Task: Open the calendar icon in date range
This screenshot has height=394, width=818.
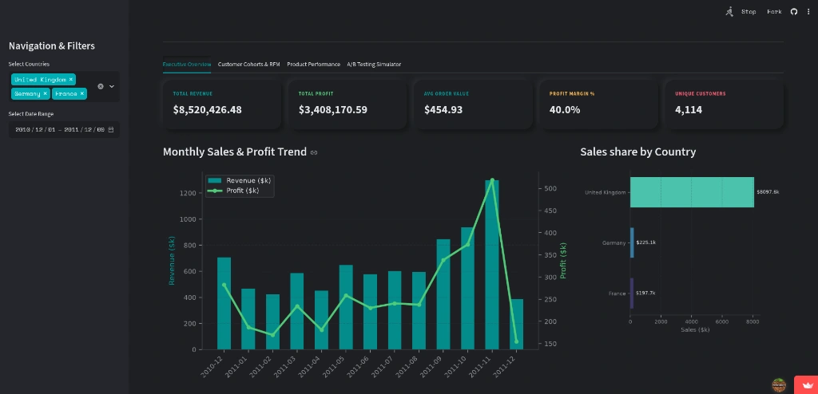Action: 110,130
